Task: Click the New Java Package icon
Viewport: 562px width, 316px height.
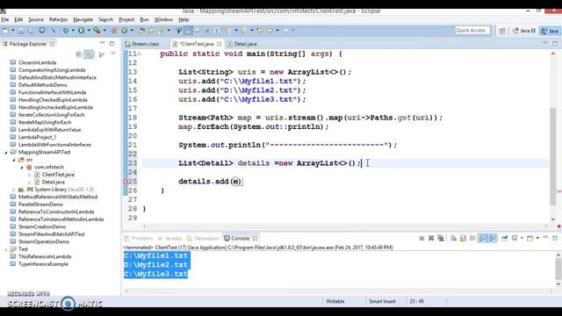Action: coord(114,31)
